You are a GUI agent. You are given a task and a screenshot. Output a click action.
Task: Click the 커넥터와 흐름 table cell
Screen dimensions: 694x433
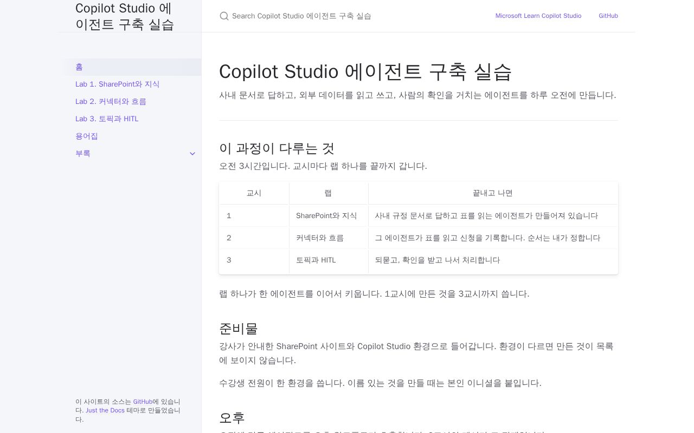click(329, 238)
